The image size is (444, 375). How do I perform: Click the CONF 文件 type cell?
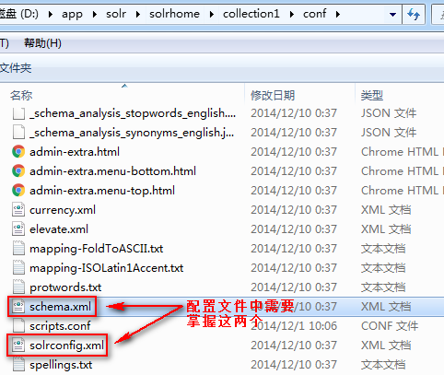pyautogui.click(x=390, y=326)
